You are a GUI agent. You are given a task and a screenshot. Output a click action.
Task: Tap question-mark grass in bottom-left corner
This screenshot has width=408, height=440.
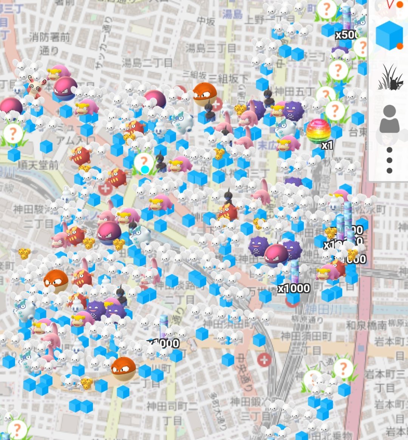(17, 429)
